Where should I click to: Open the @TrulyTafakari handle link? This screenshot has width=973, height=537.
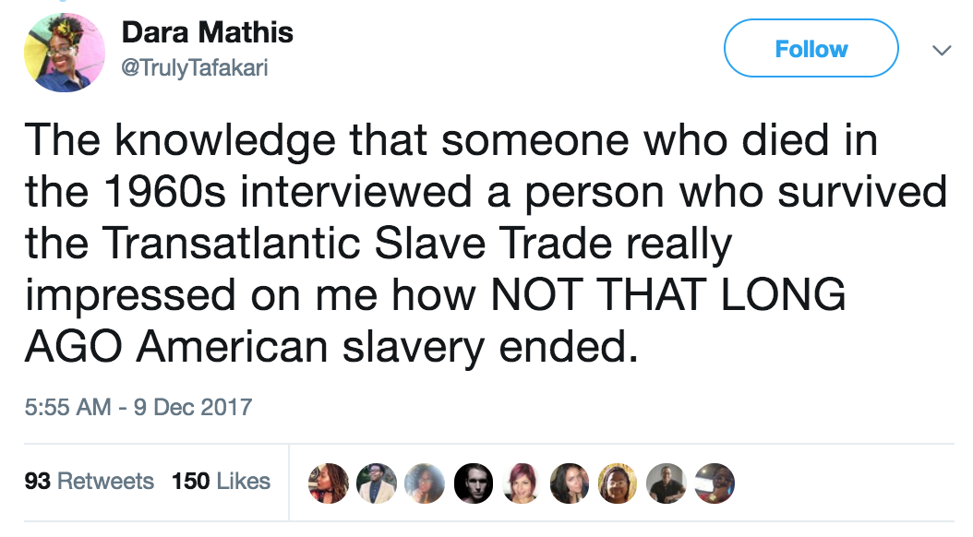(x=195, y=68)
